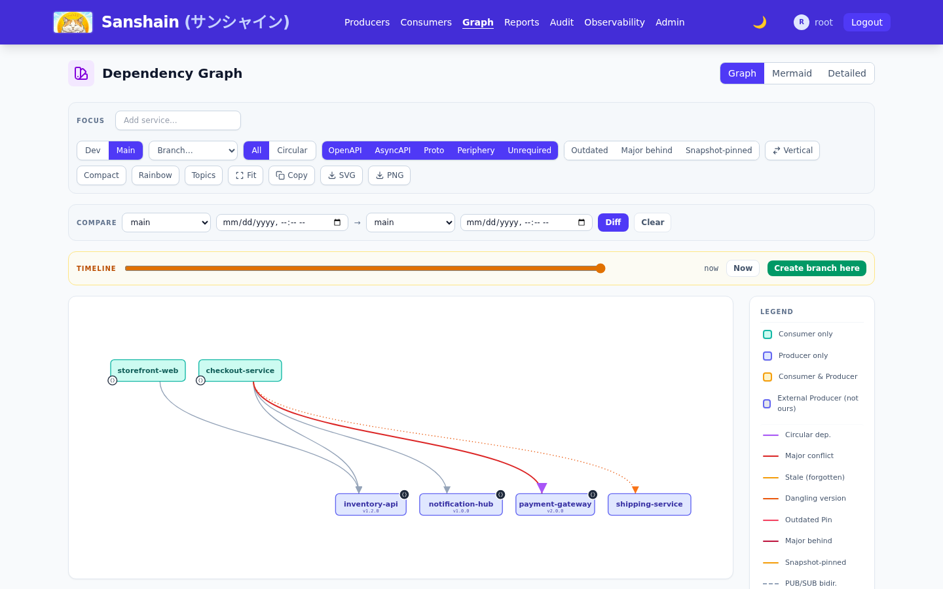Enable the Outdated filter
943x589 pixels.
pos(589,151)
